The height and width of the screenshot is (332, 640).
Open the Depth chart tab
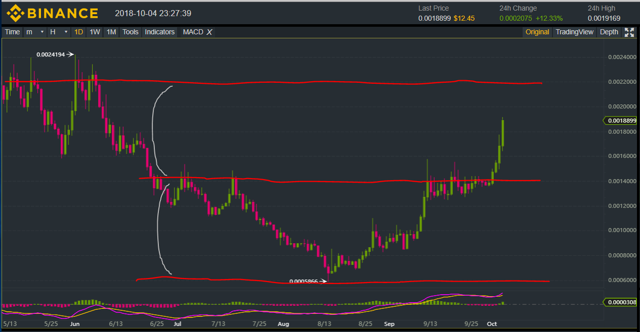tap(609, 32)
